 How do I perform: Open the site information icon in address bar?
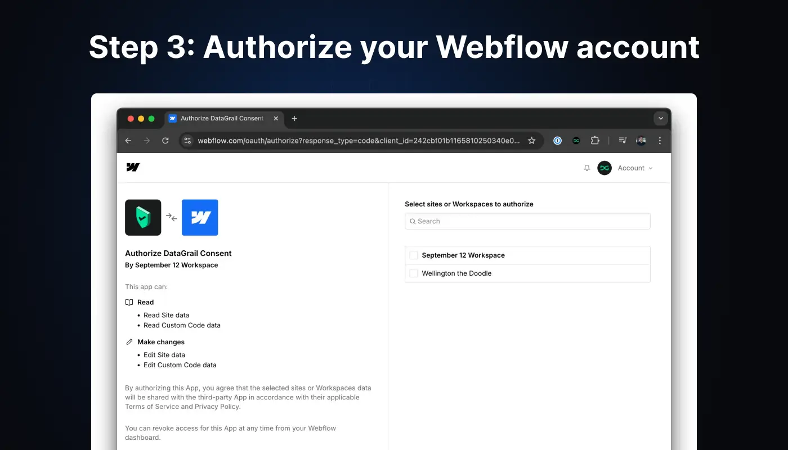[x=188, y=141]
